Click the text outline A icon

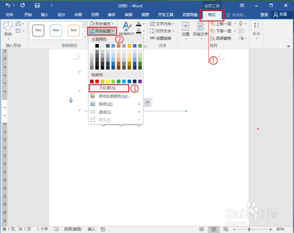(139, 31)
